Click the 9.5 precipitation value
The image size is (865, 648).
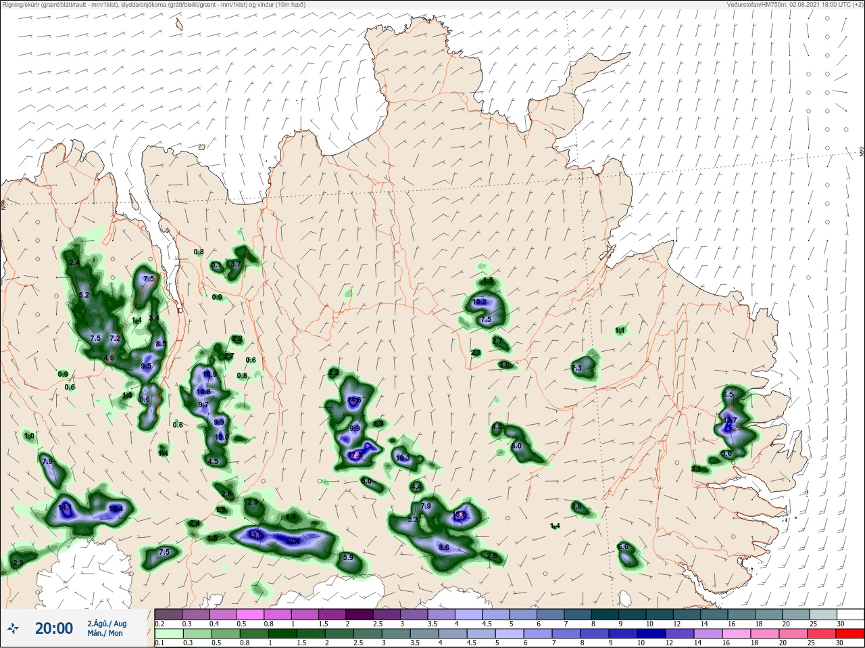tap(146, 367)
